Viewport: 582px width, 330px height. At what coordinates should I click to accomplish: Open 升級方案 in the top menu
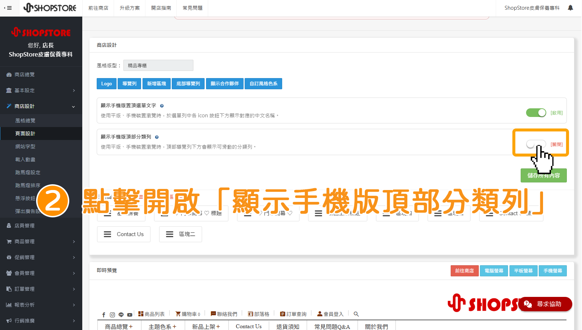[x=130, y=8]
